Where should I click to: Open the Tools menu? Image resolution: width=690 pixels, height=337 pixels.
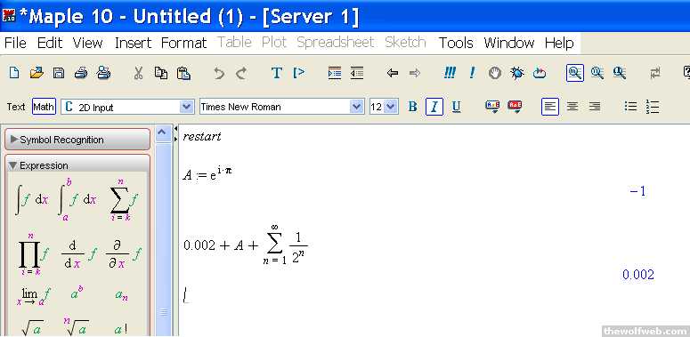pyautogui.click(x=456, y=43)
